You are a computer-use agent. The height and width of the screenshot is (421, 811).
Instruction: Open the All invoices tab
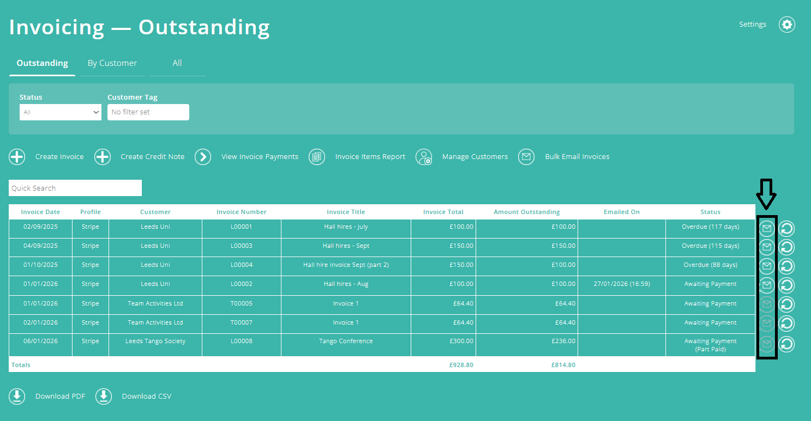point(177,63)
